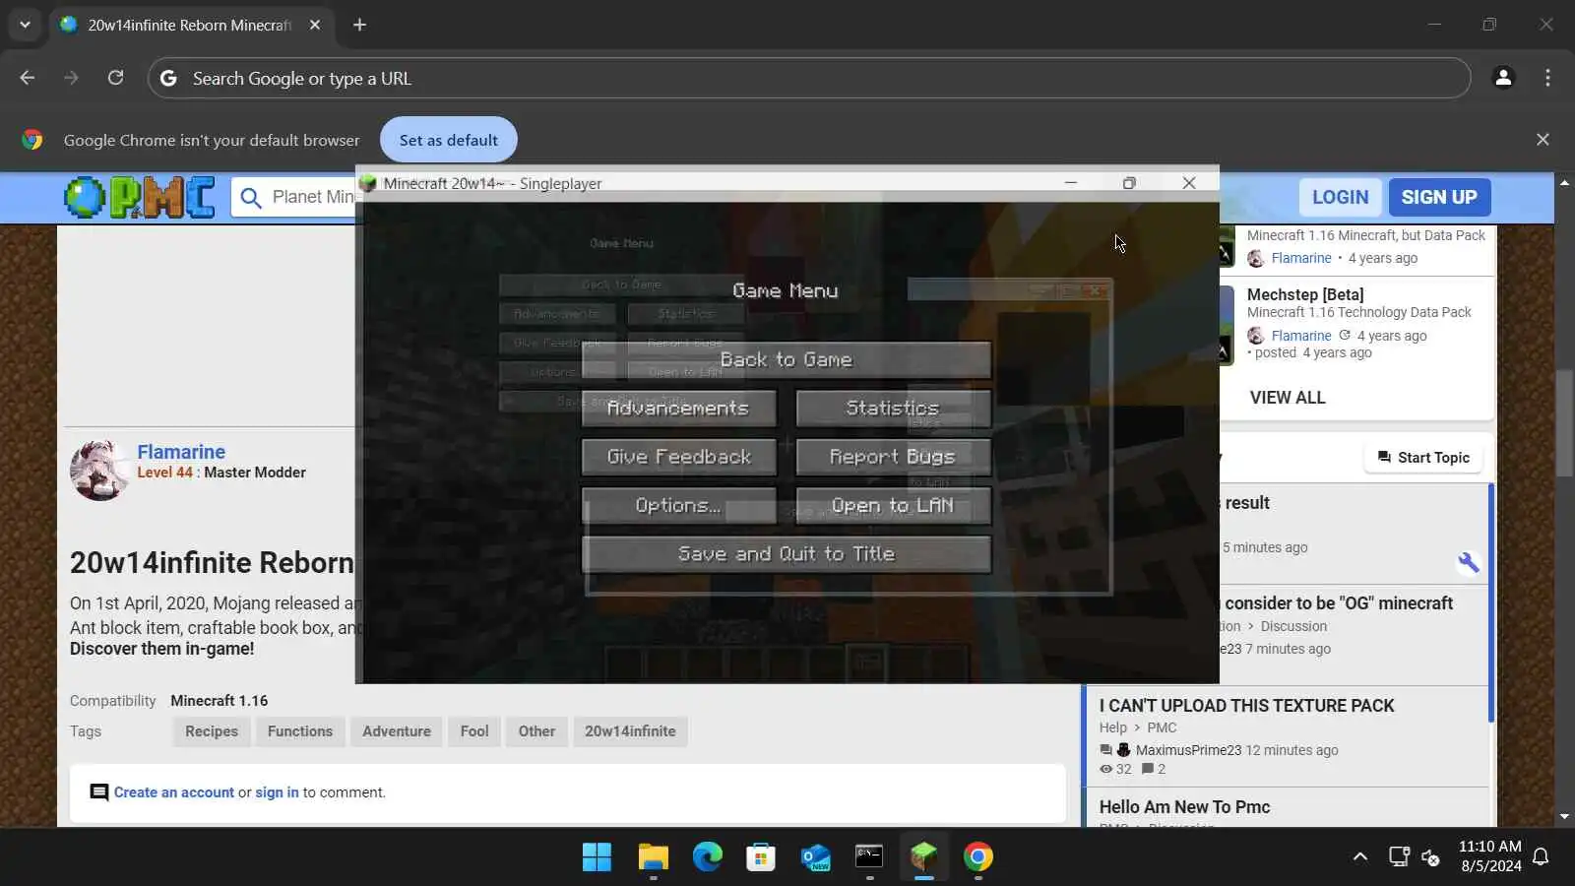The image size is (1575, 886).
Task: Select the 20w14infinite Reborn Minecraft tab
Action: pyautogui.click(x=190, y=25)
